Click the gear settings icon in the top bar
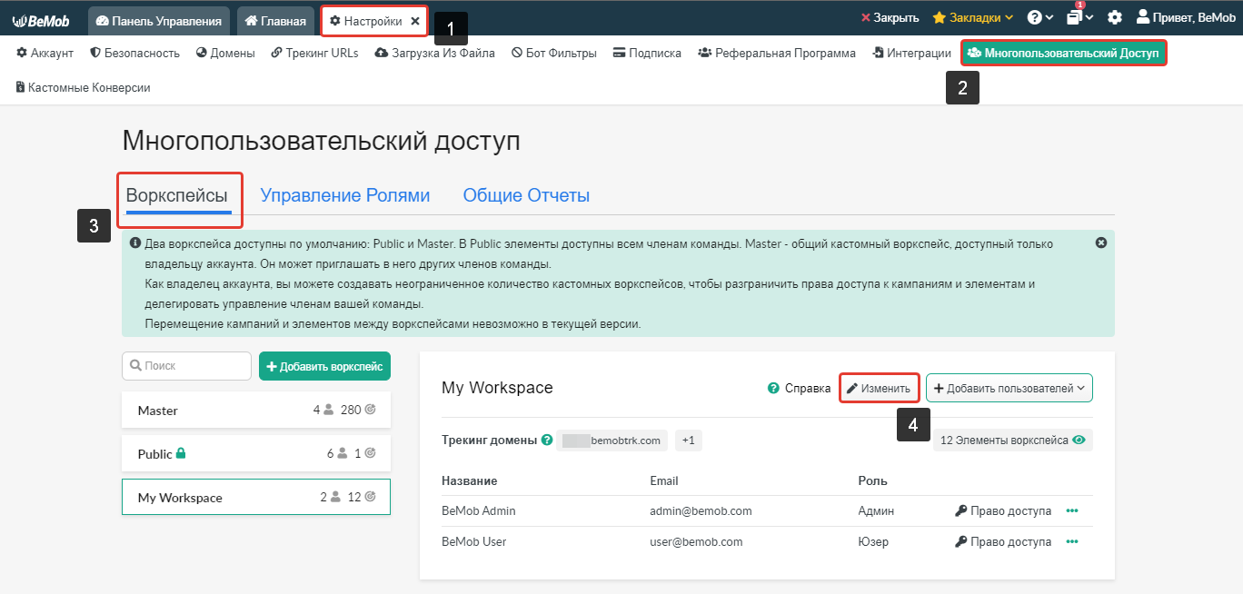 click(1114, 18)
